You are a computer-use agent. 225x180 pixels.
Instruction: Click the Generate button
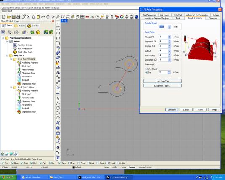[172, 110]
